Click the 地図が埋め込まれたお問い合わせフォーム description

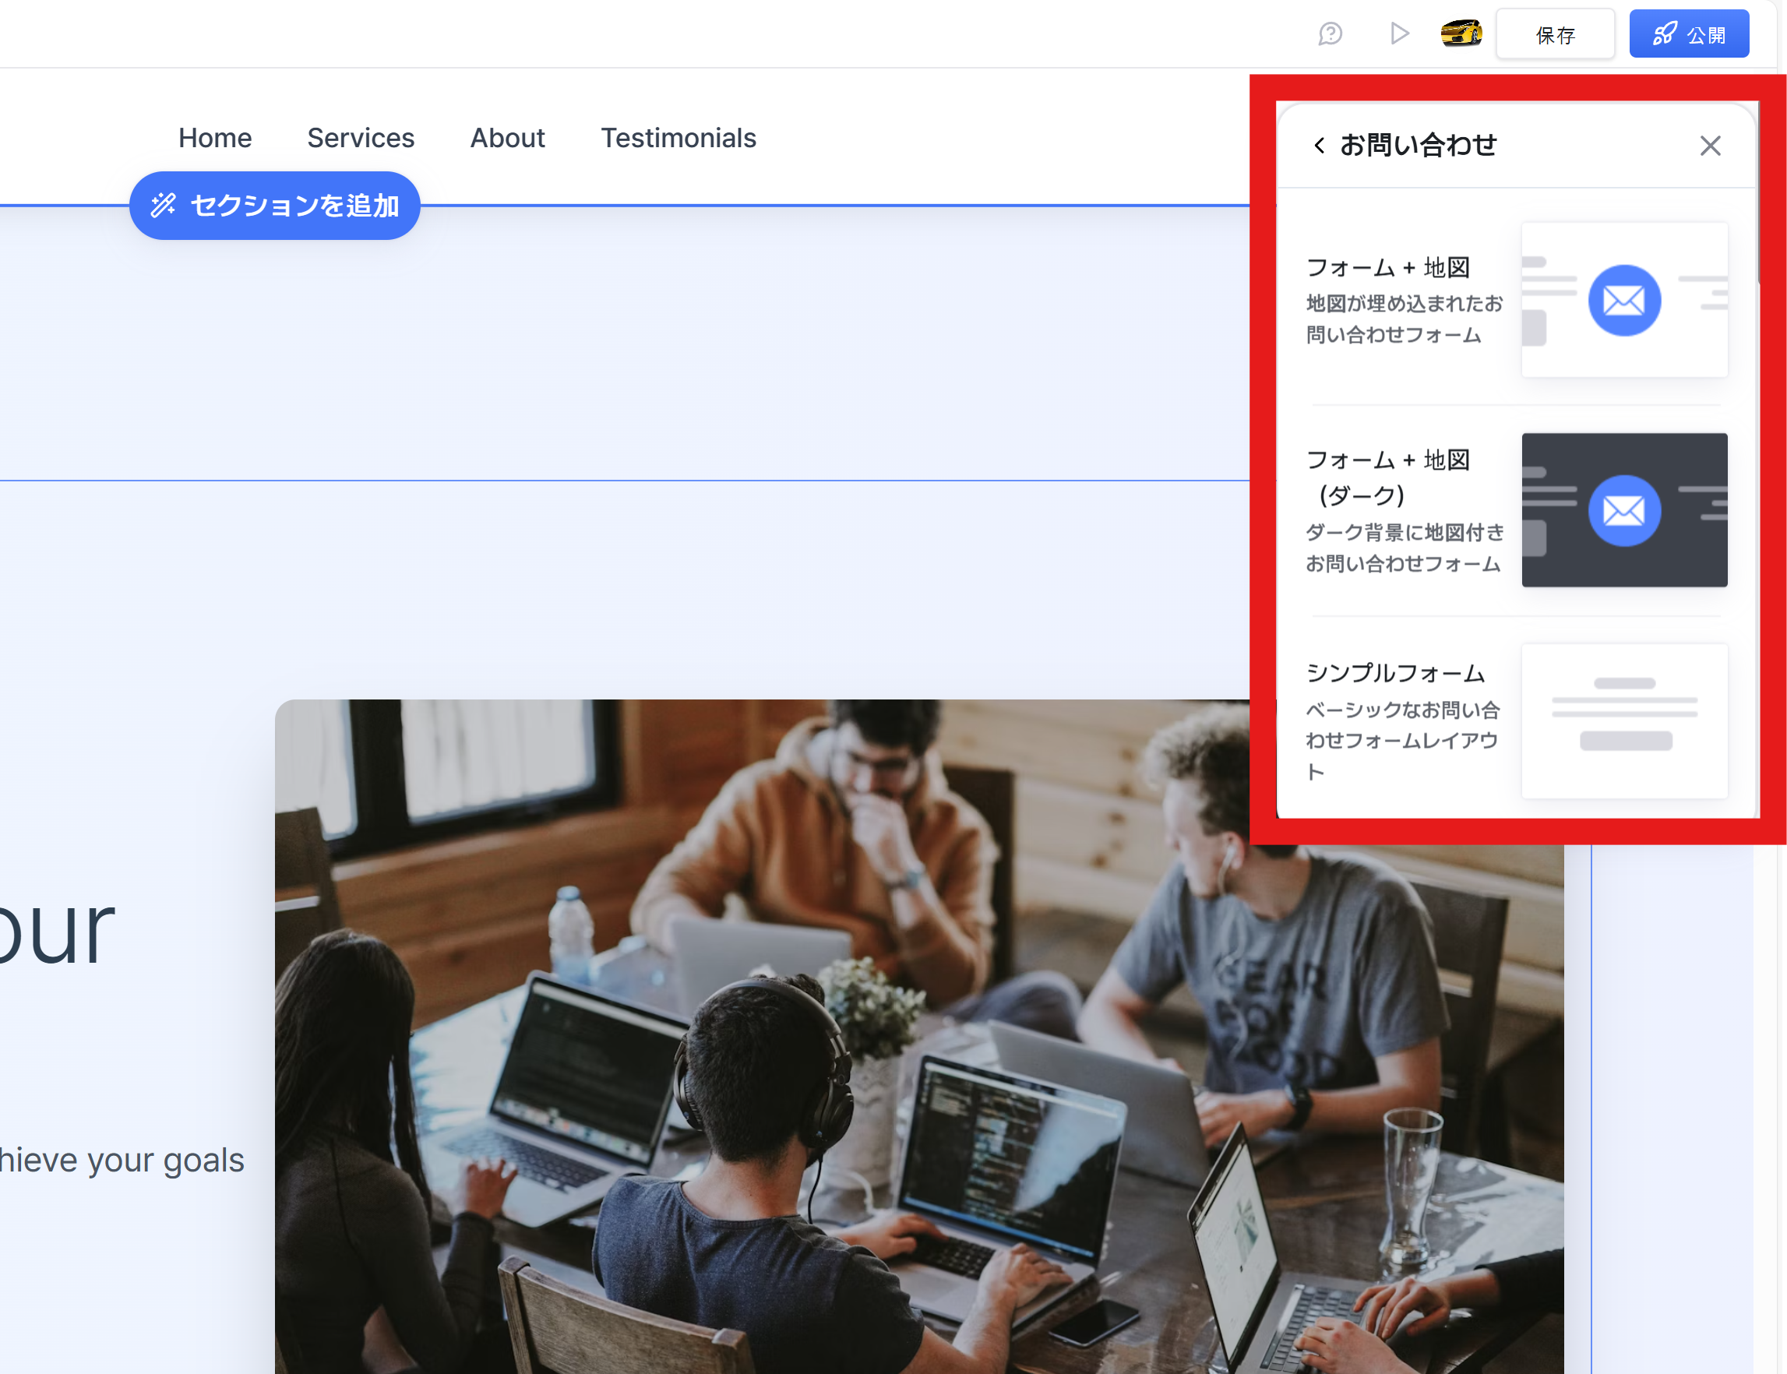click(x=1405, y=319)
